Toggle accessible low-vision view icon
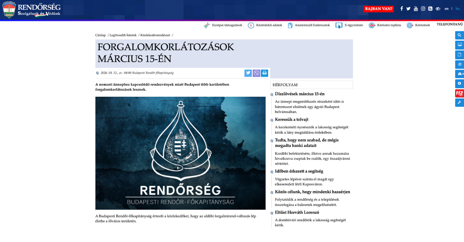 point(438,9)
